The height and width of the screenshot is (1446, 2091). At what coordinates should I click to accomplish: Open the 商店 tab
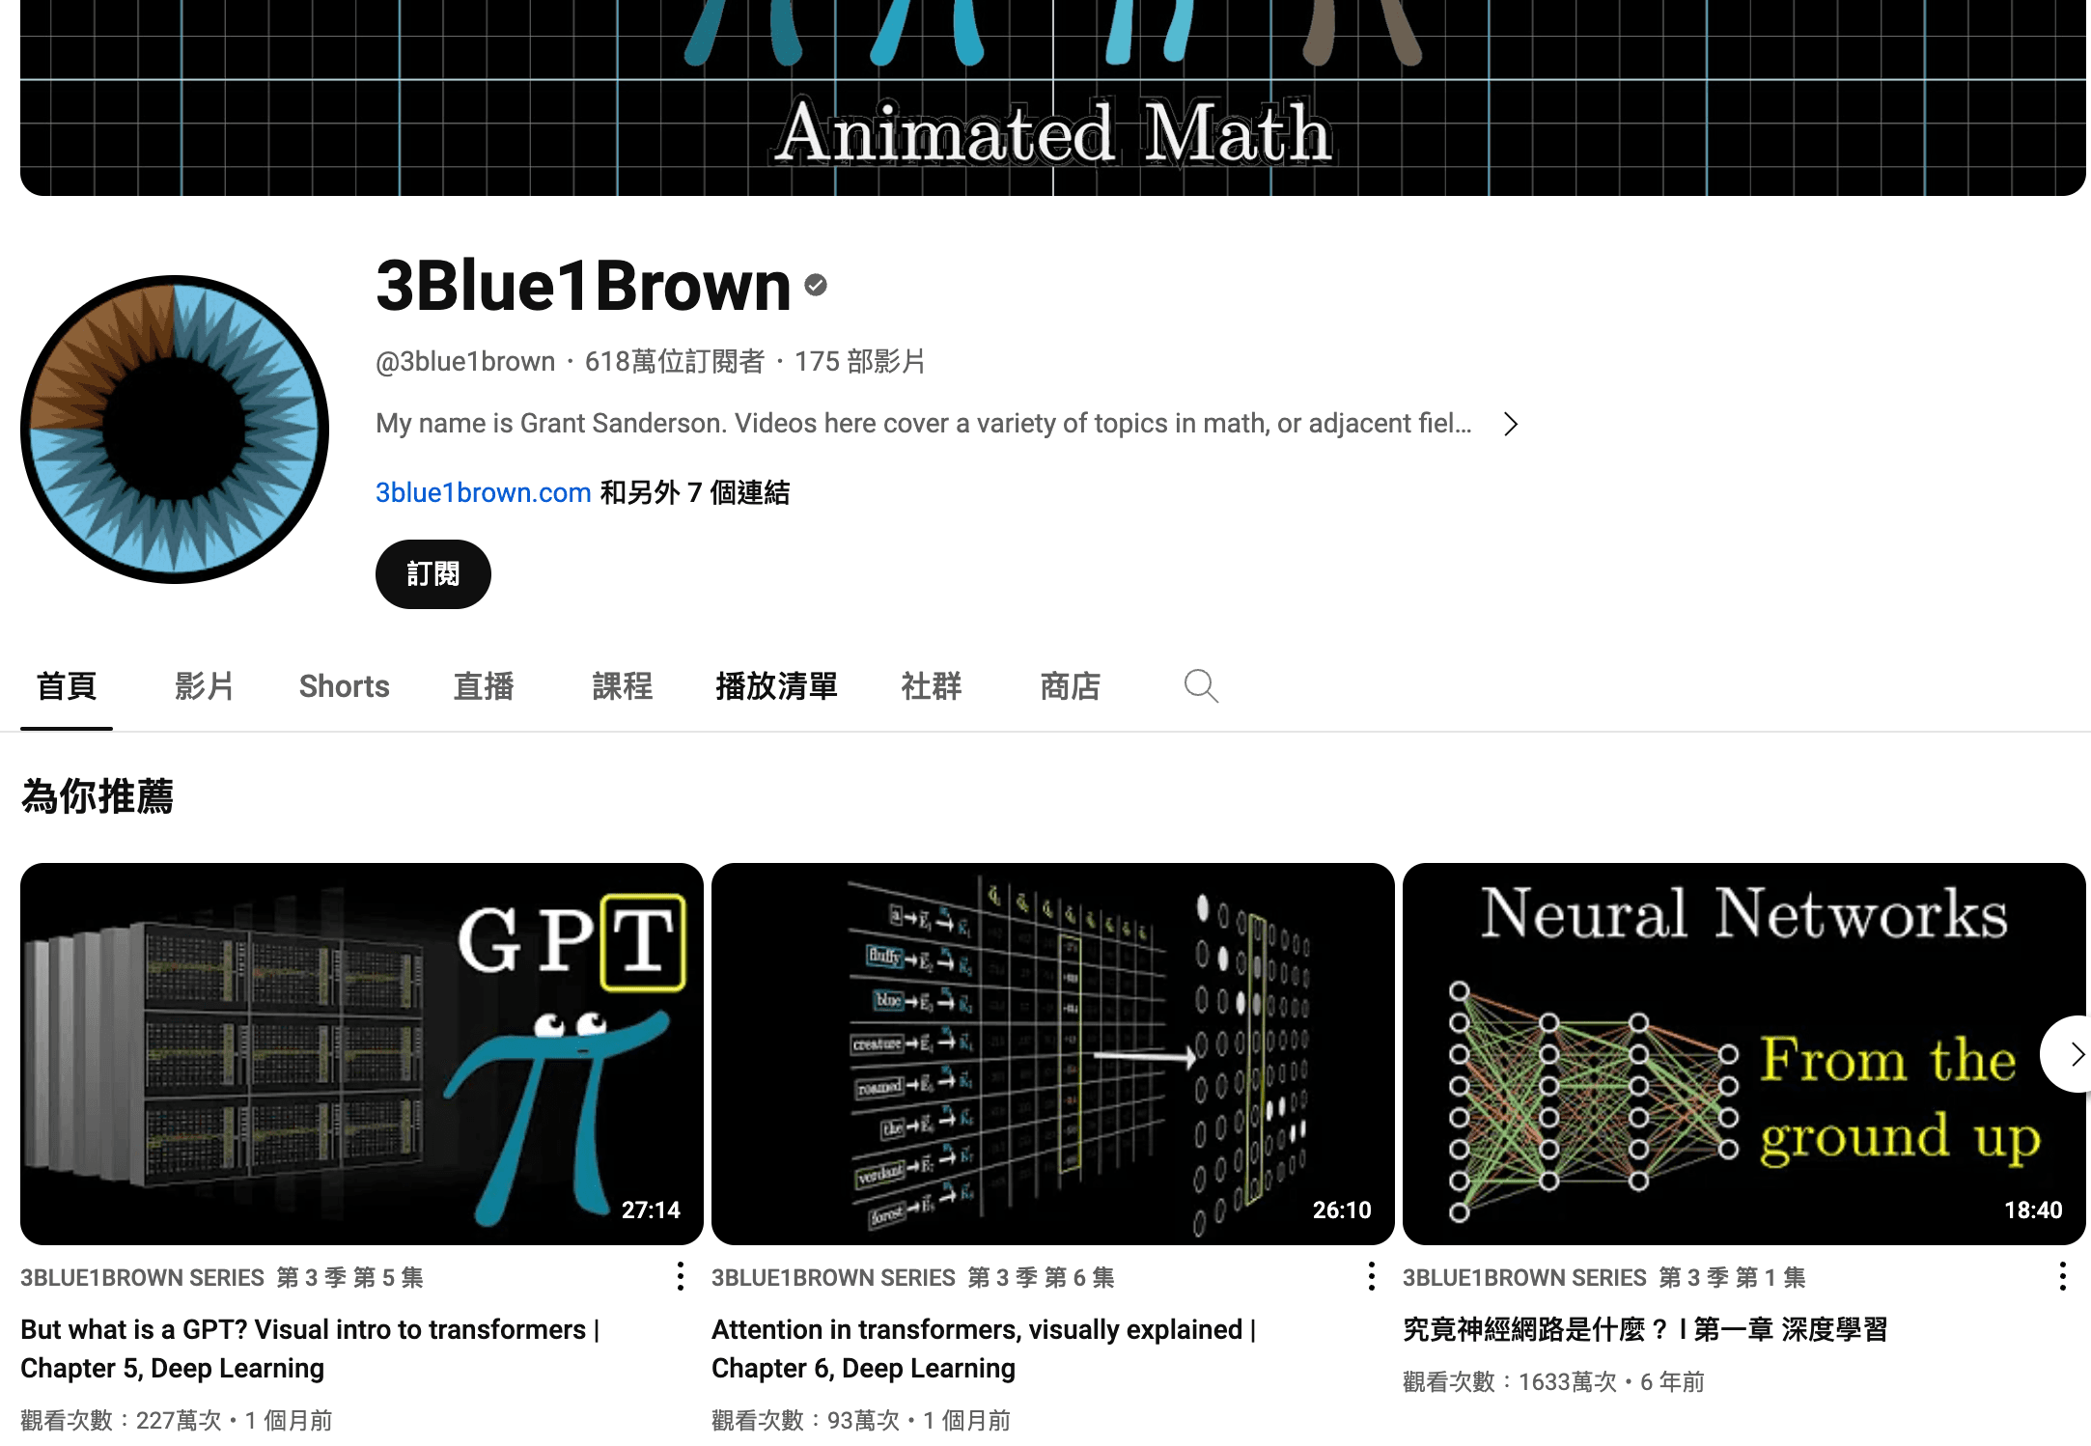tap(1070, 686)
